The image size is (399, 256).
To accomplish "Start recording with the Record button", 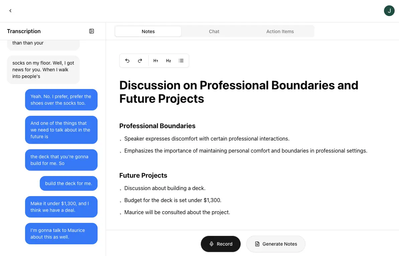I will [x=221, y=244].
